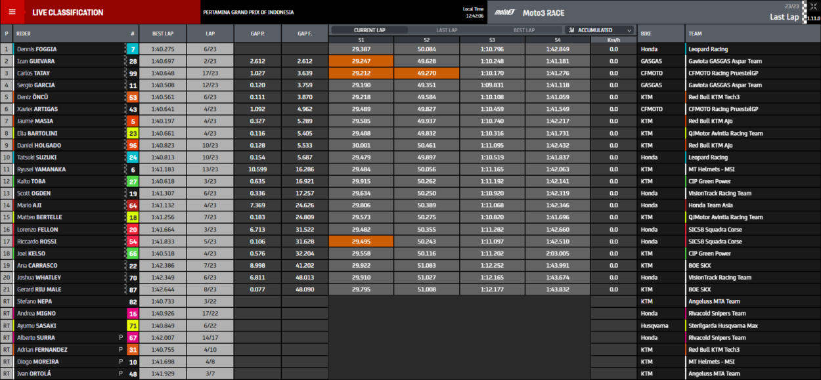Click the LAP column header
The width and height of the screenshot is (821, 380).
tap(210, 33)
